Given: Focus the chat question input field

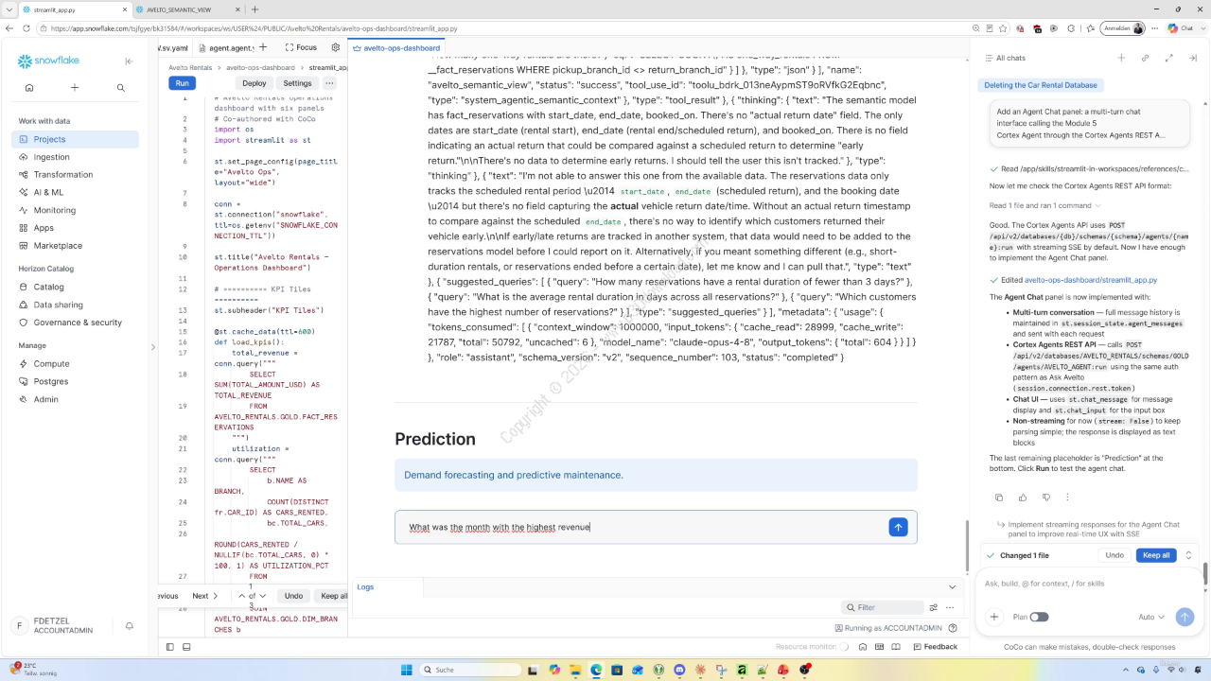Looking at the screenshot, I should pos(643,527).
